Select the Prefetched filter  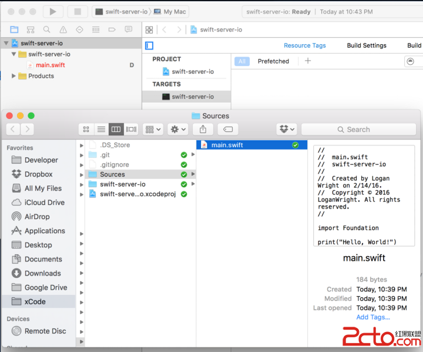(273, 61)
